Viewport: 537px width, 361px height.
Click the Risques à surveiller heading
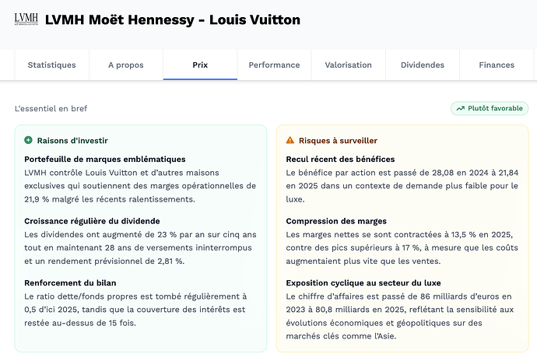pyautogui.click(x=338, y=140)
